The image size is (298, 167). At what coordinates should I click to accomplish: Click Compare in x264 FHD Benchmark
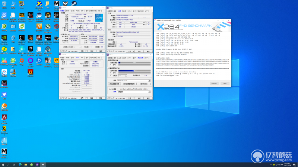(214, 83)
